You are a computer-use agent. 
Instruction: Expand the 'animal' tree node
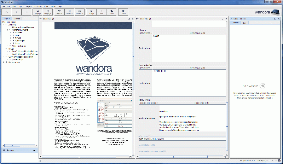[x=11, y=33]
